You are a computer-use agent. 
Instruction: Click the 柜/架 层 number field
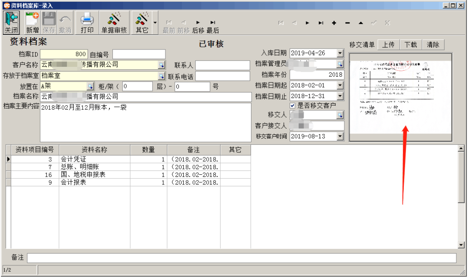[x=137, y=87]
